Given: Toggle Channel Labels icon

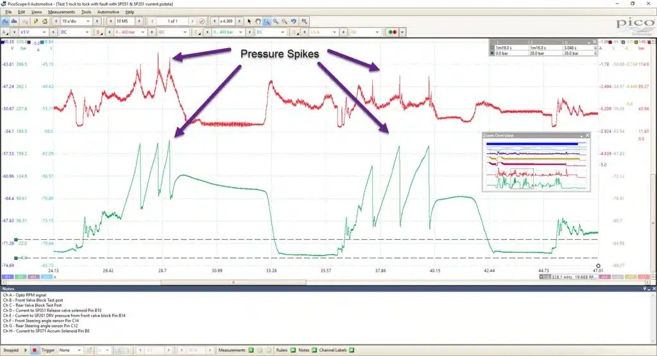Looking at the screenshot, I should pos(352,350).
